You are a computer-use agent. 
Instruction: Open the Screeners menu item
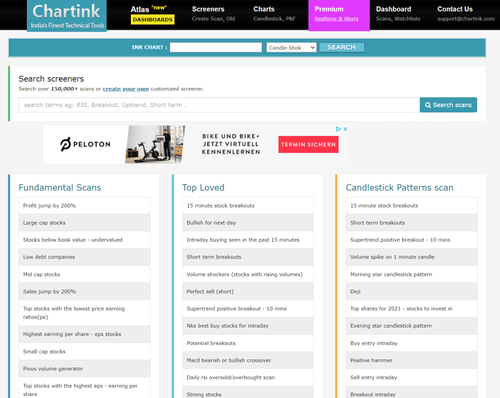point(213,14)
